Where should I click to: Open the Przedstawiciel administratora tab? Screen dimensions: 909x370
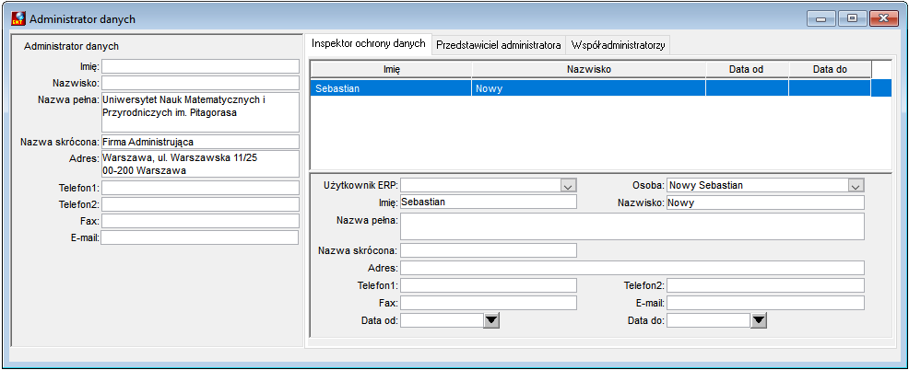click(x=499, y=45)
